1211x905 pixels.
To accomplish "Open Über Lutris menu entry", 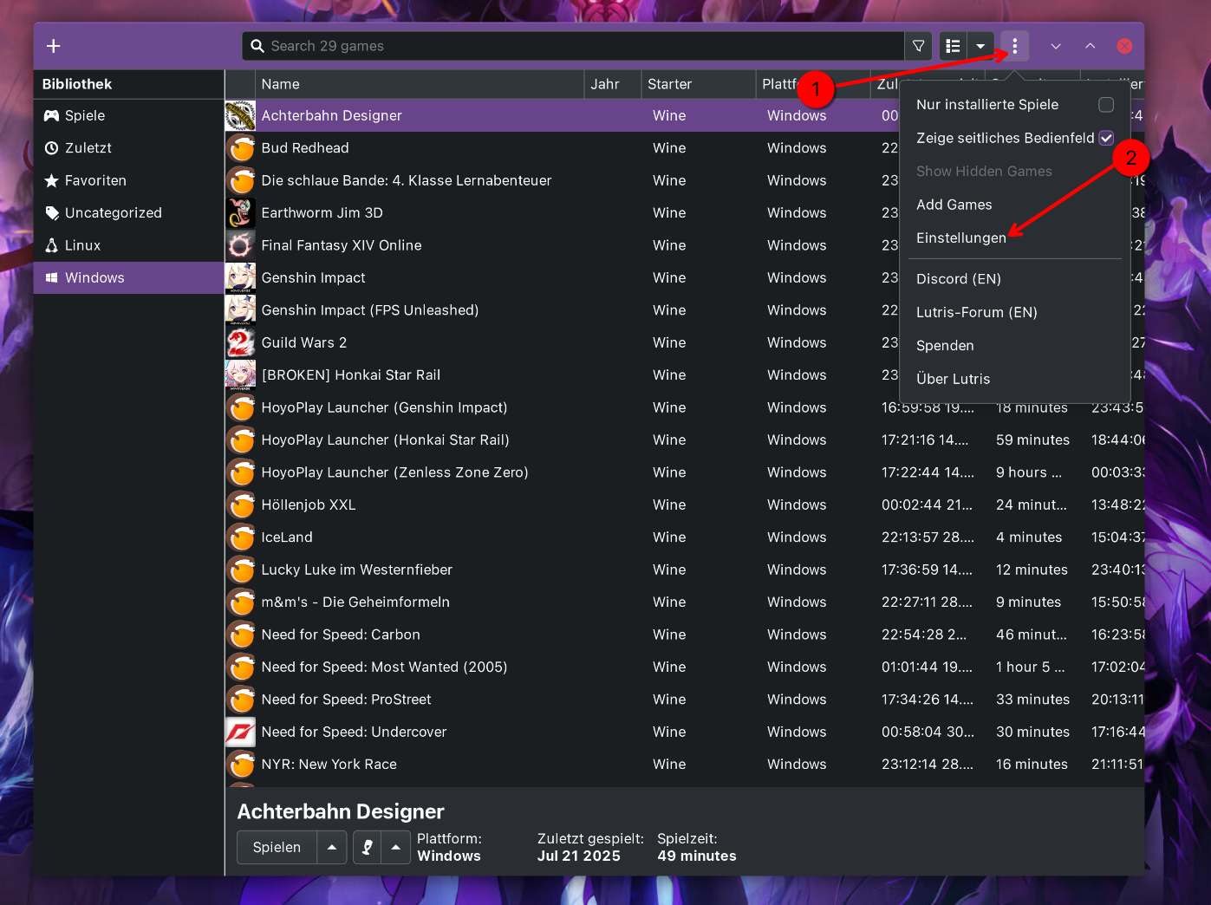I will pyautogui.click(x=1014, y=379).
